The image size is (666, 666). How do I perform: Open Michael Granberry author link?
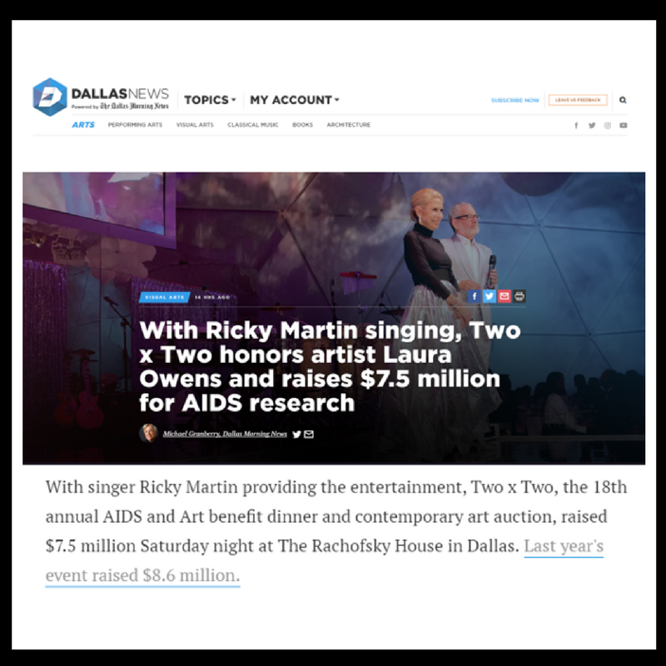pos(225,434)
